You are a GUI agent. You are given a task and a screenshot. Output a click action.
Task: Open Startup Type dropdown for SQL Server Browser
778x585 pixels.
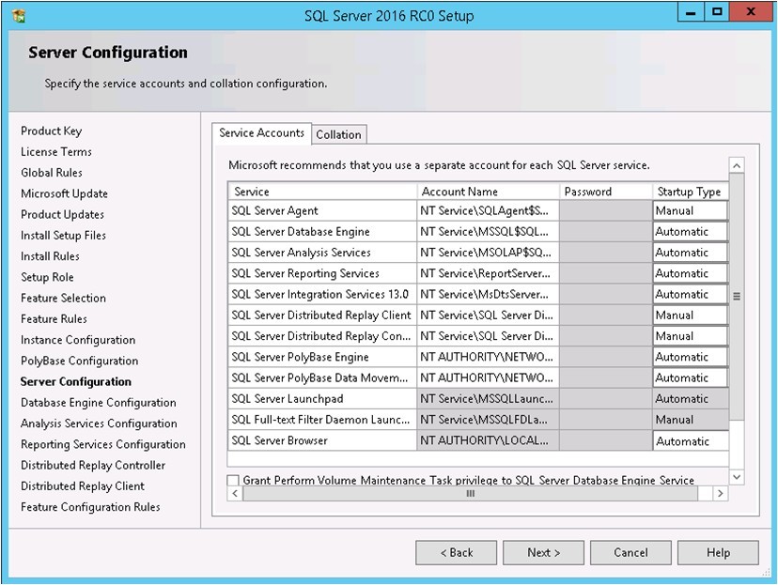point(691,440)
